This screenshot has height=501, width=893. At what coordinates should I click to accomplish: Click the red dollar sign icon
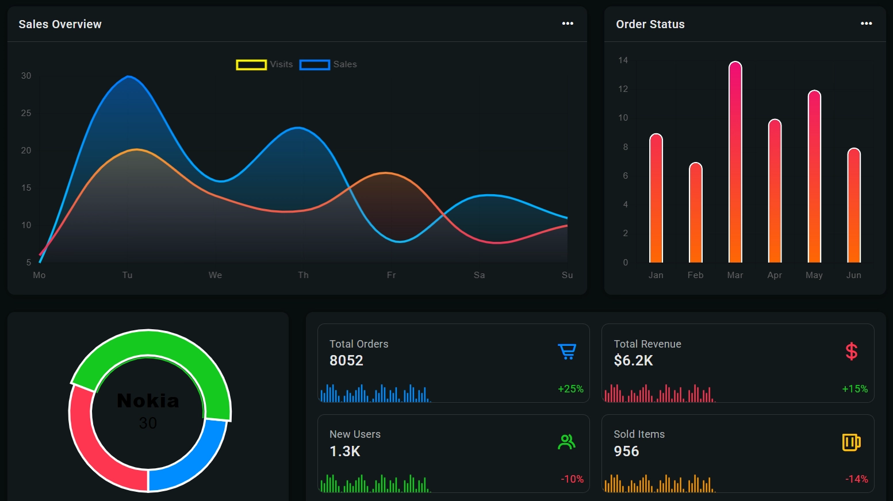851,351
